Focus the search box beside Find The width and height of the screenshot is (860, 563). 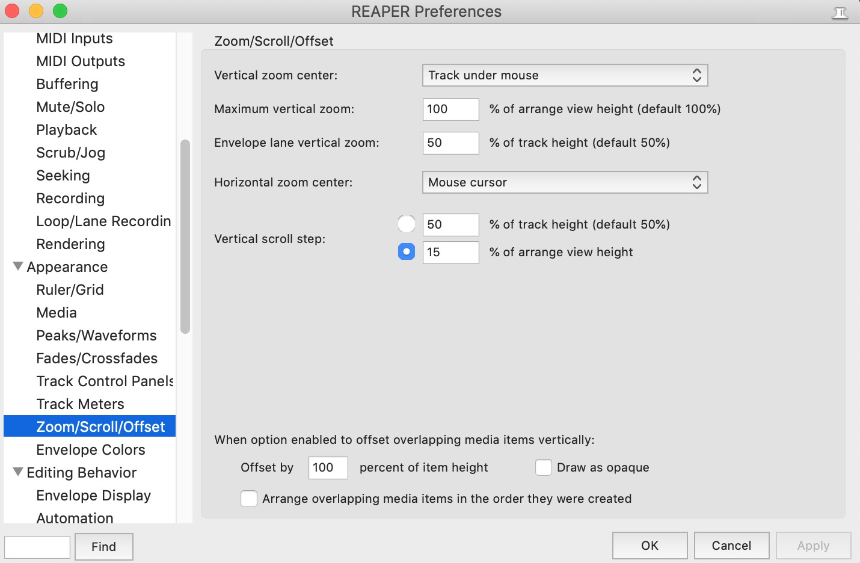(37, 547)
